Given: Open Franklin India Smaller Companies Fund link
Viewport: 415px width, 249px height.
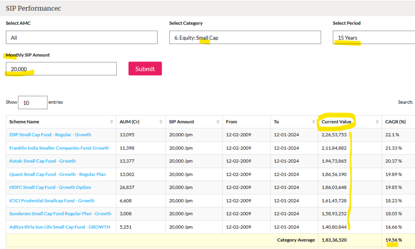Looking at the screenshot, I should click(x=59, y=148).
